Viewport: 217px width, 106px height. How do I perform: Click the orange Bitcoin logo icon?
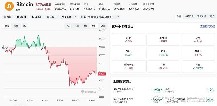click(9, 6)
